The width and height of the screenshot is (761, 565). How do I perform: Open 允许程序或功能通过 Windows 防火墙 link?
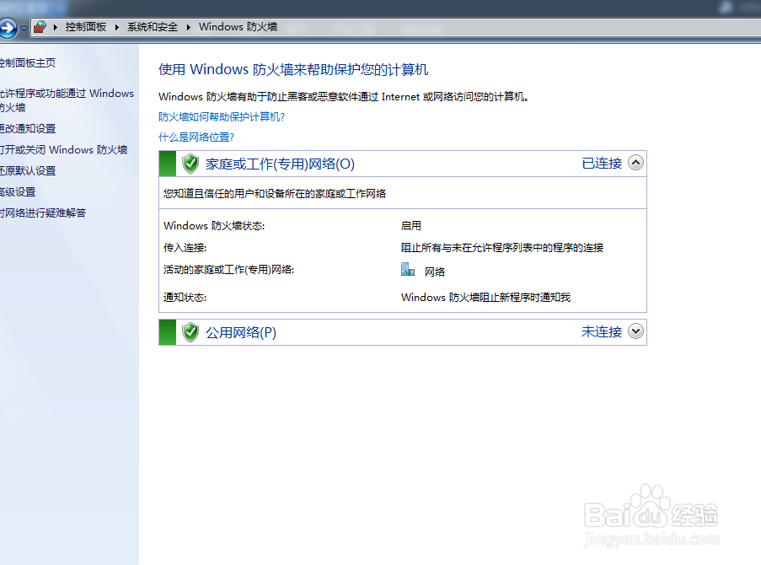pos(67,100)
